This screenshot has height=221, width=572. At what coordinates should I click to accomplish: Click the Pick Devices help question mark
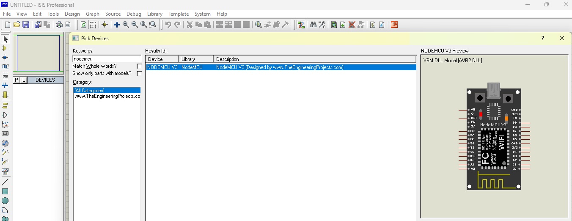[543, 38]
